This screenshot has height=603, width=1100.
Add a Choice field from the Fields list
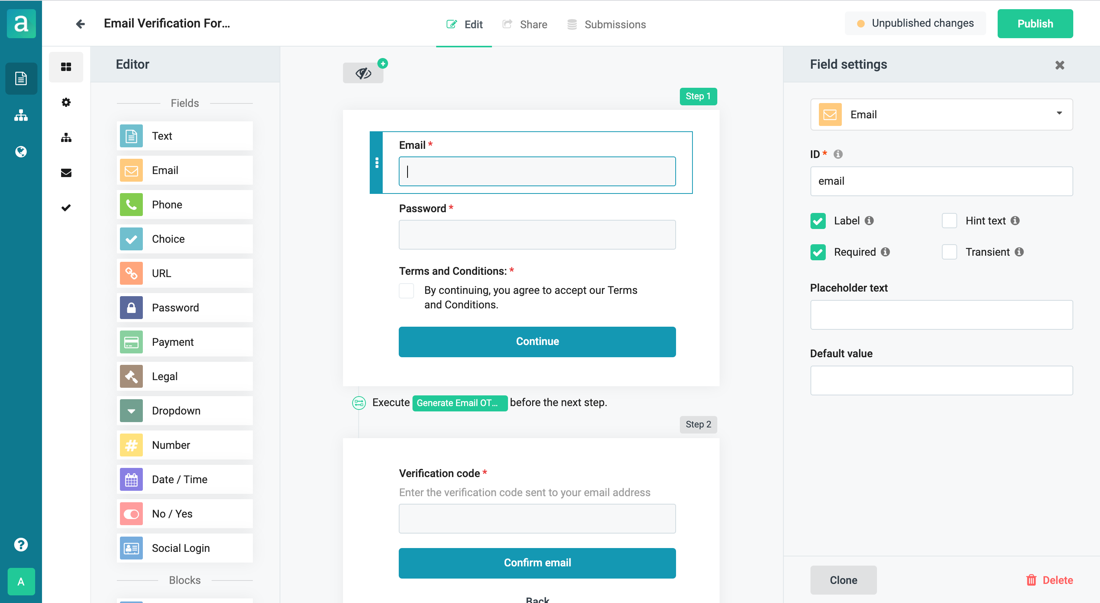[x=185, y=239]
